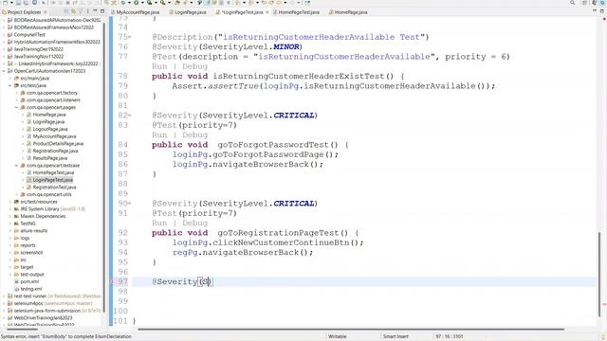This screenshot has width=607, height=341.
Task: Click Debug link above isReturningCustomerHeaderExistTest
Action: click(x=195, y=66)
